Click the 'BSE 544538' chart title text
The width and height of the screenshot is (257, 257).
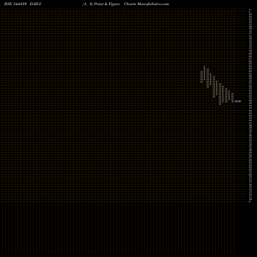coord(15,4)
